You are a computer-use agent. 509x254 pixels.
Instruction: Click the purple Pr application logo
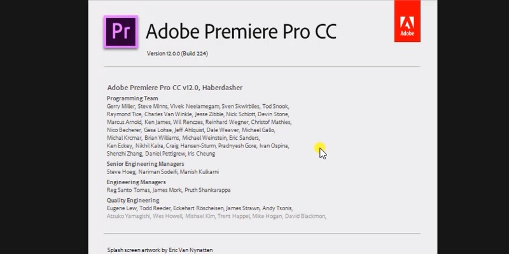pyautogui.click(x=121, y=31)
